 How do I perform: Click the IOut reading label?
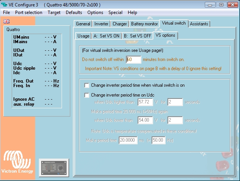(x=18, y=55)
